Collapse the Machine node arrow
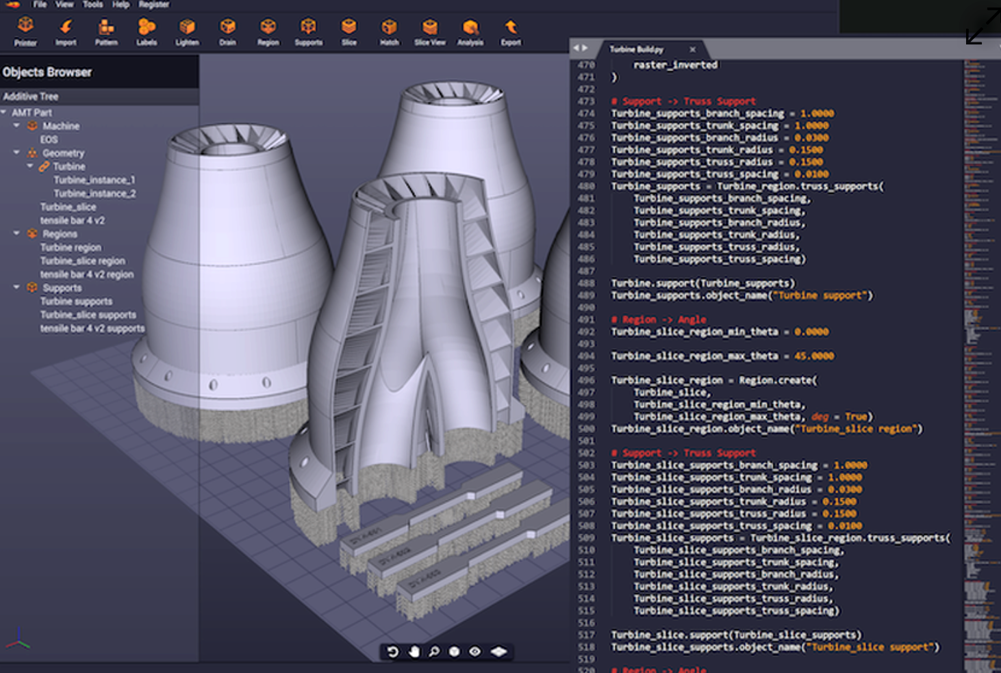 click(16, 126)
